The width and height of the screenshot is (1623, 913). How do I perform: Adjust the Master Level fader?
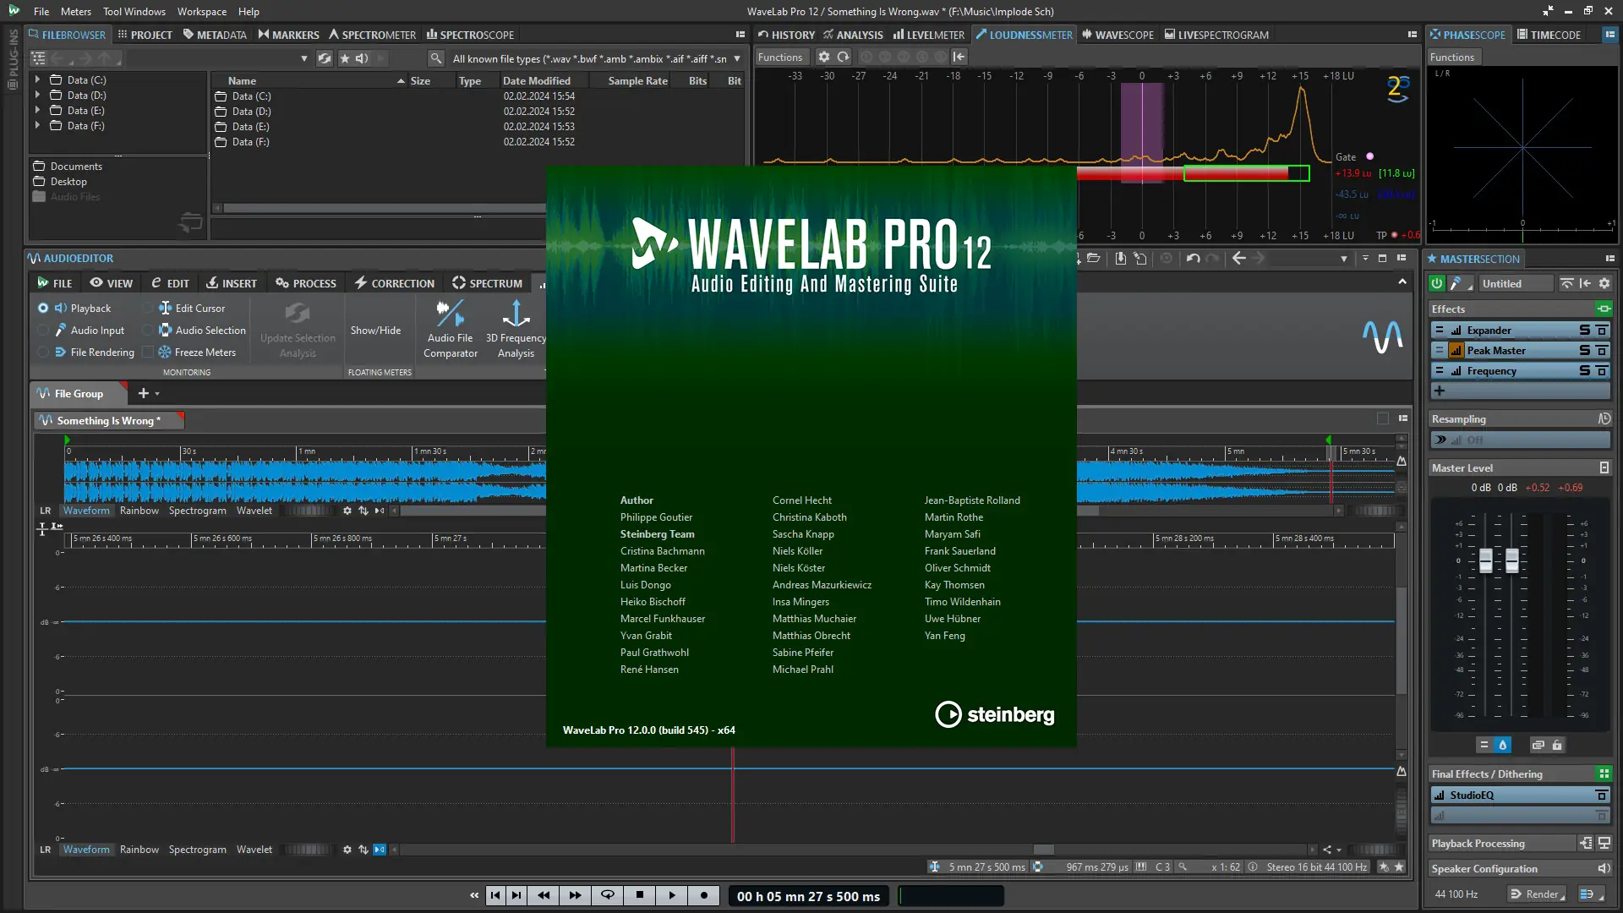pos(1487,558)
